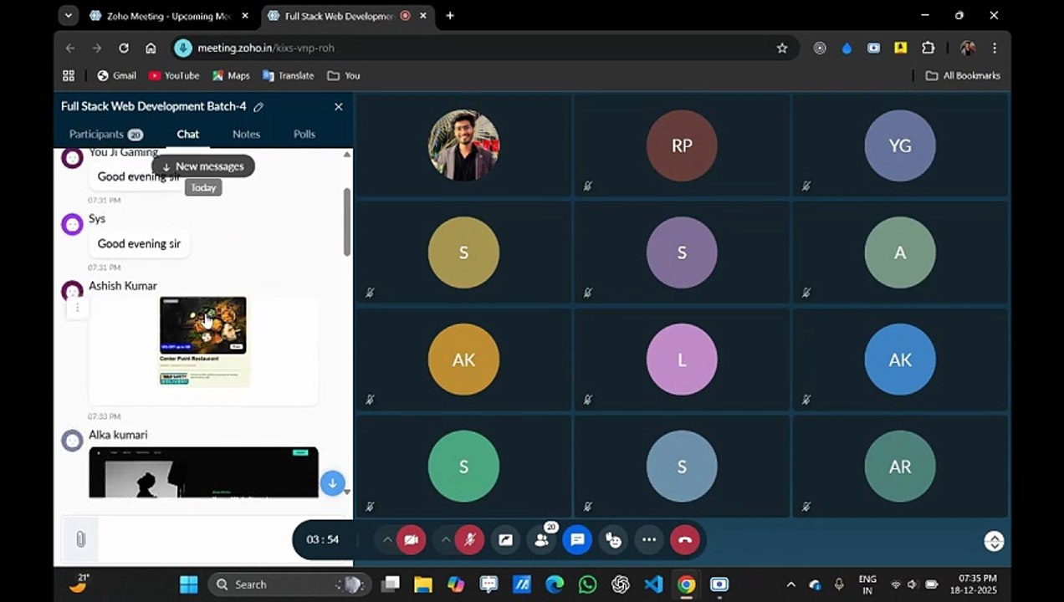
Task: Turn on the camera video button
Action: [411, 540]
